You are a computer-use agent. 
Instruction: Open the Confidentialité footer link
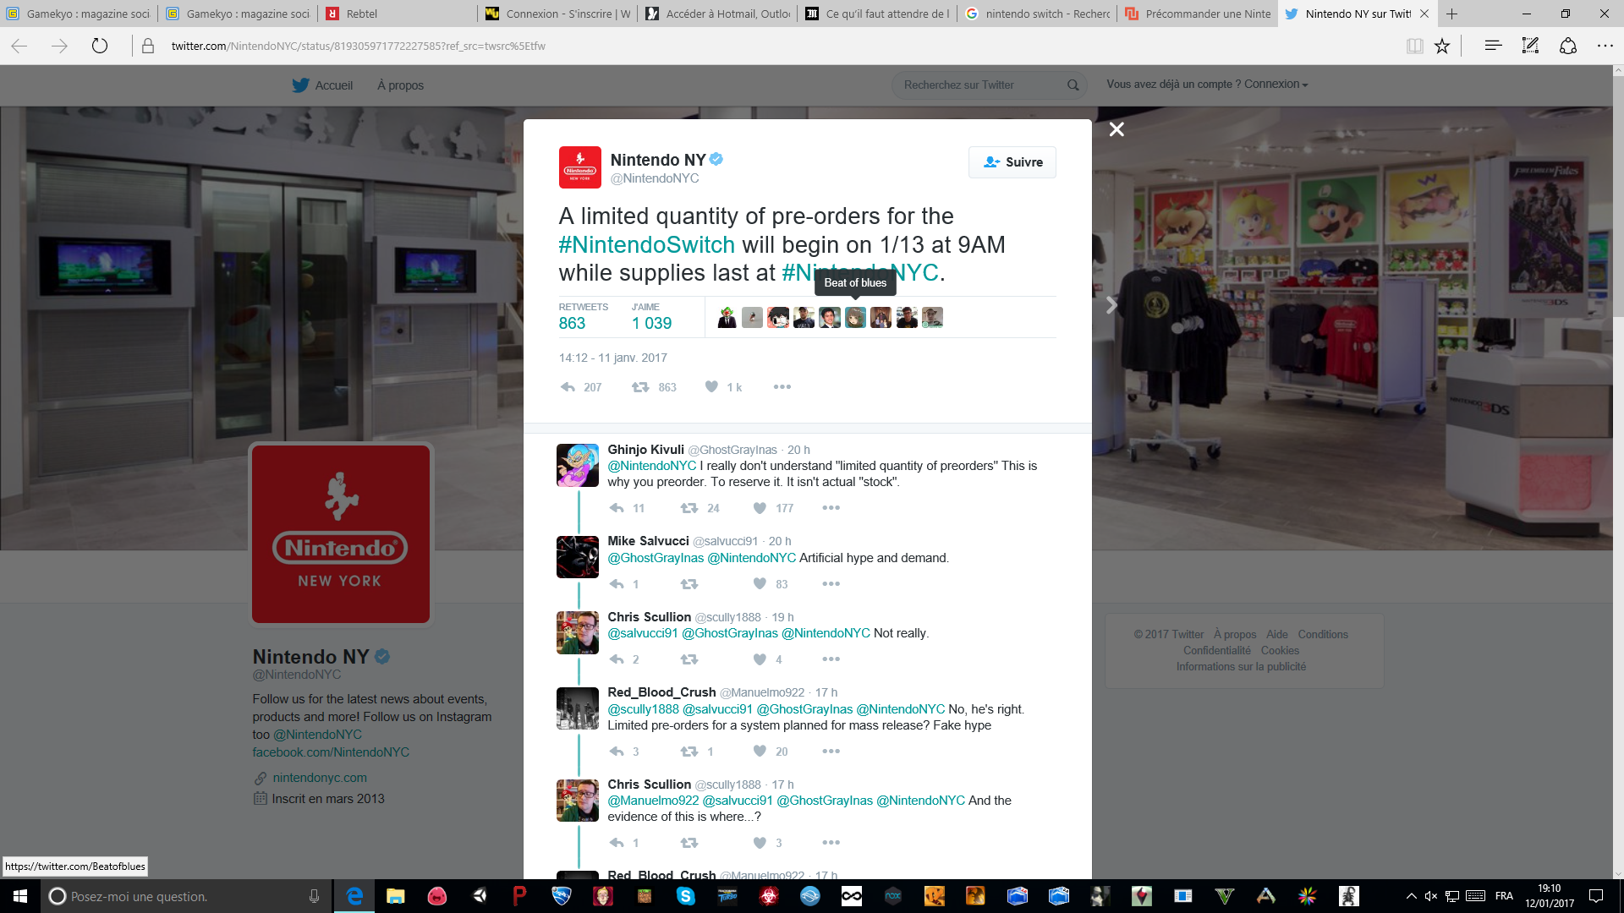(1216, 651)
